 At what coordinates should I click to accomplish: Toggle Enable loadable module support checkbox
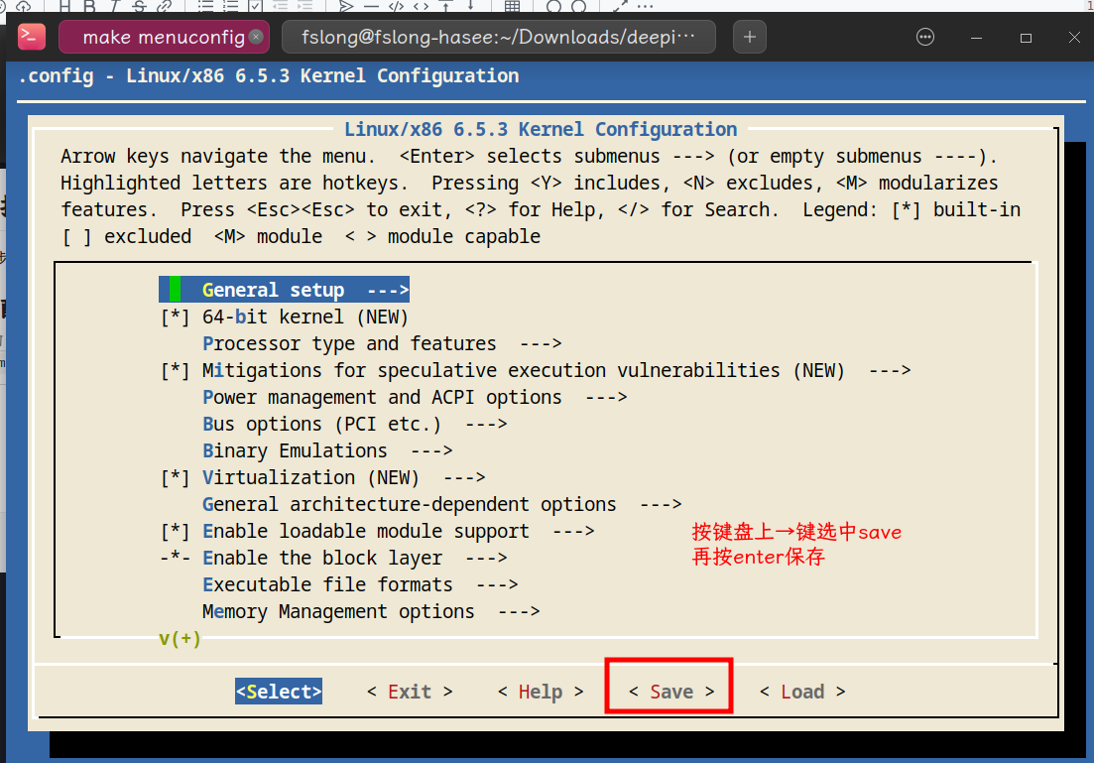175,532
